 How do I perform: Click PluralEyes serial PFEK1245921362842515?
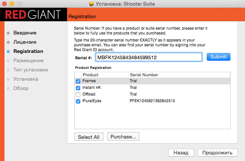tap(152, 101)
